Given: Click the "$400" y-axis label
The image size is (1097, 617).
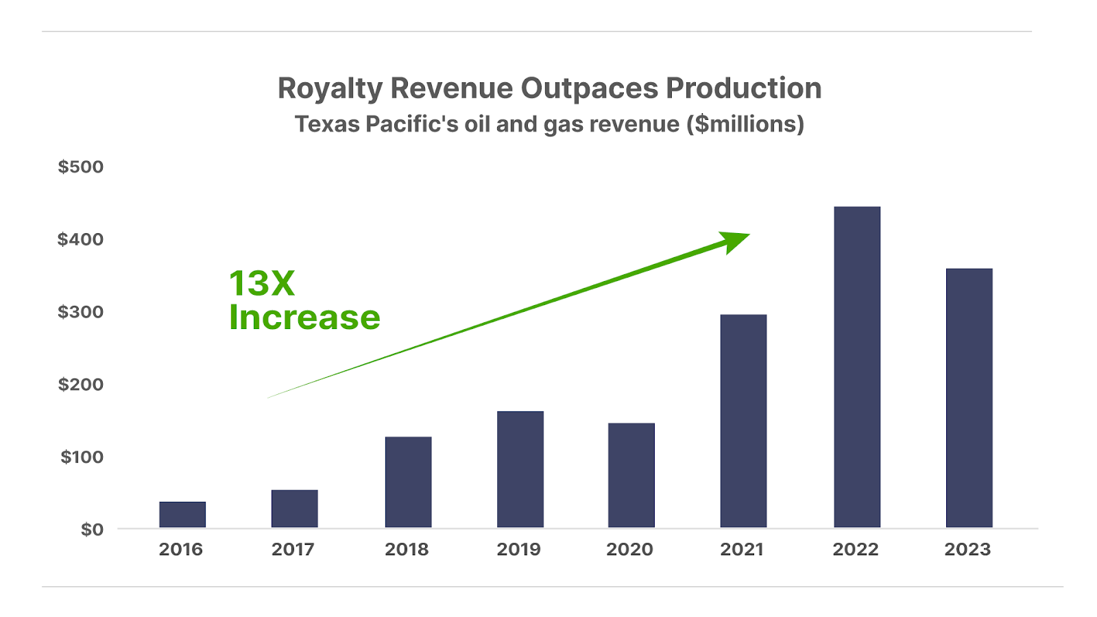Looking at the screenshot, I should coord(81,239).
